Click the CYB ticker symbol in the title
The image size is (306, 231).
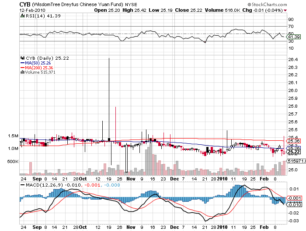(x=25, y=4)
